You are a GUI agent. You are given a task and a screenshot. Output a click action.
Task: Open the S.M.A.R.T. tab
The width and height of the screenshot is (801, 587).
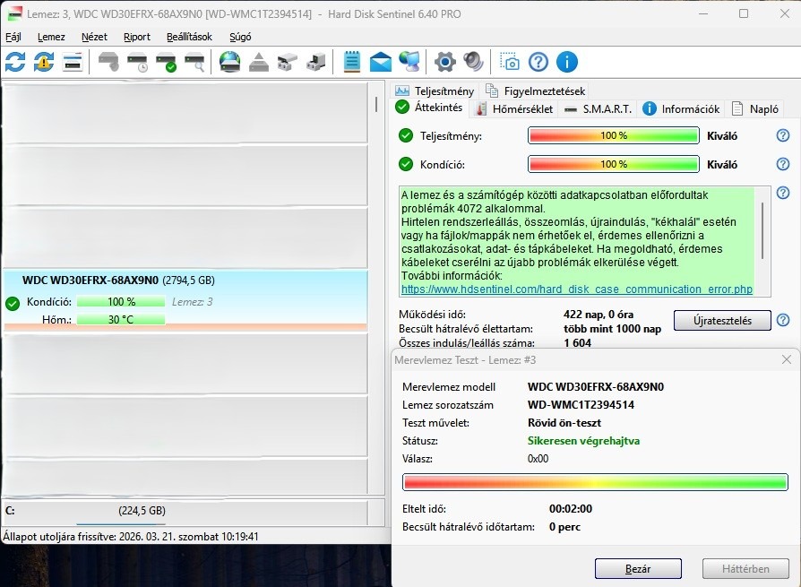(599, 108)
